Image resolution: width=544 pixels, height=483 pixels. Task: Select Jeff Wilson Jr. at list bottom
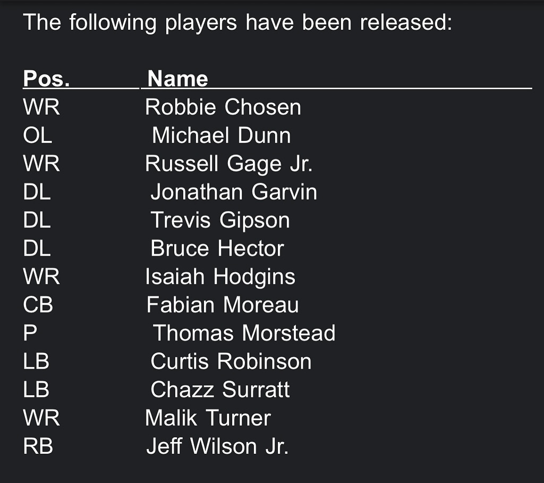(217, 446)
